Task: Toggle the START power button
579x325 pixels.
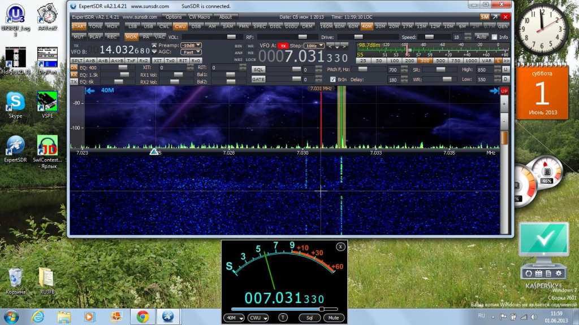Action: pos(79,27)
